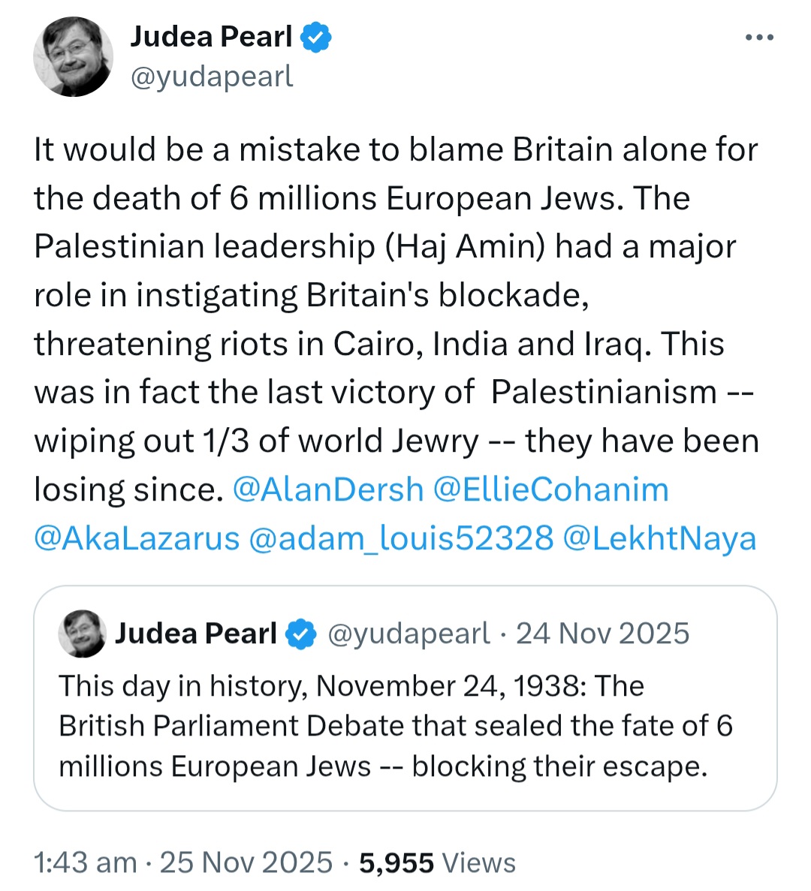Click the large author profile picture

point(73,56)
